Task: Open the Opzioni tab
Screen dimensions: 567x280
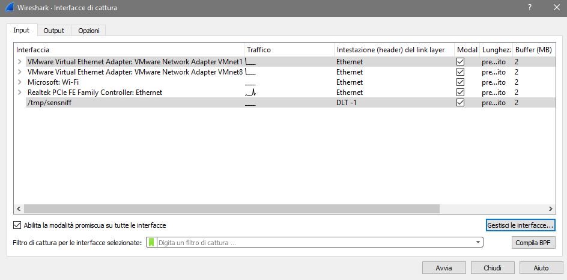Action: coord(88,31)
